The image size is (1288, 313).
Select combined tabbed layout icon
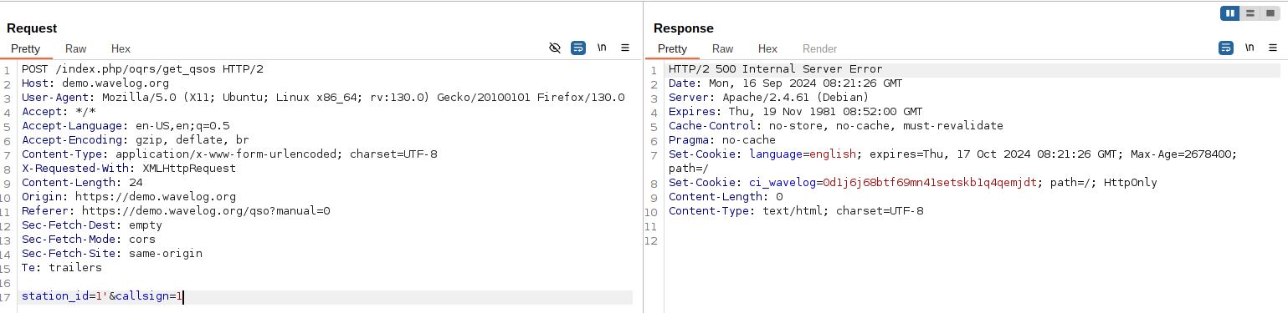point(1270,13)
